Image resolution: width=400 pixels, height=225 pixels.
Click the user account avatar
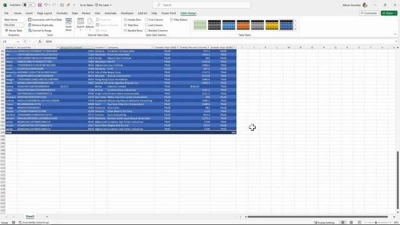pos(365,5)
